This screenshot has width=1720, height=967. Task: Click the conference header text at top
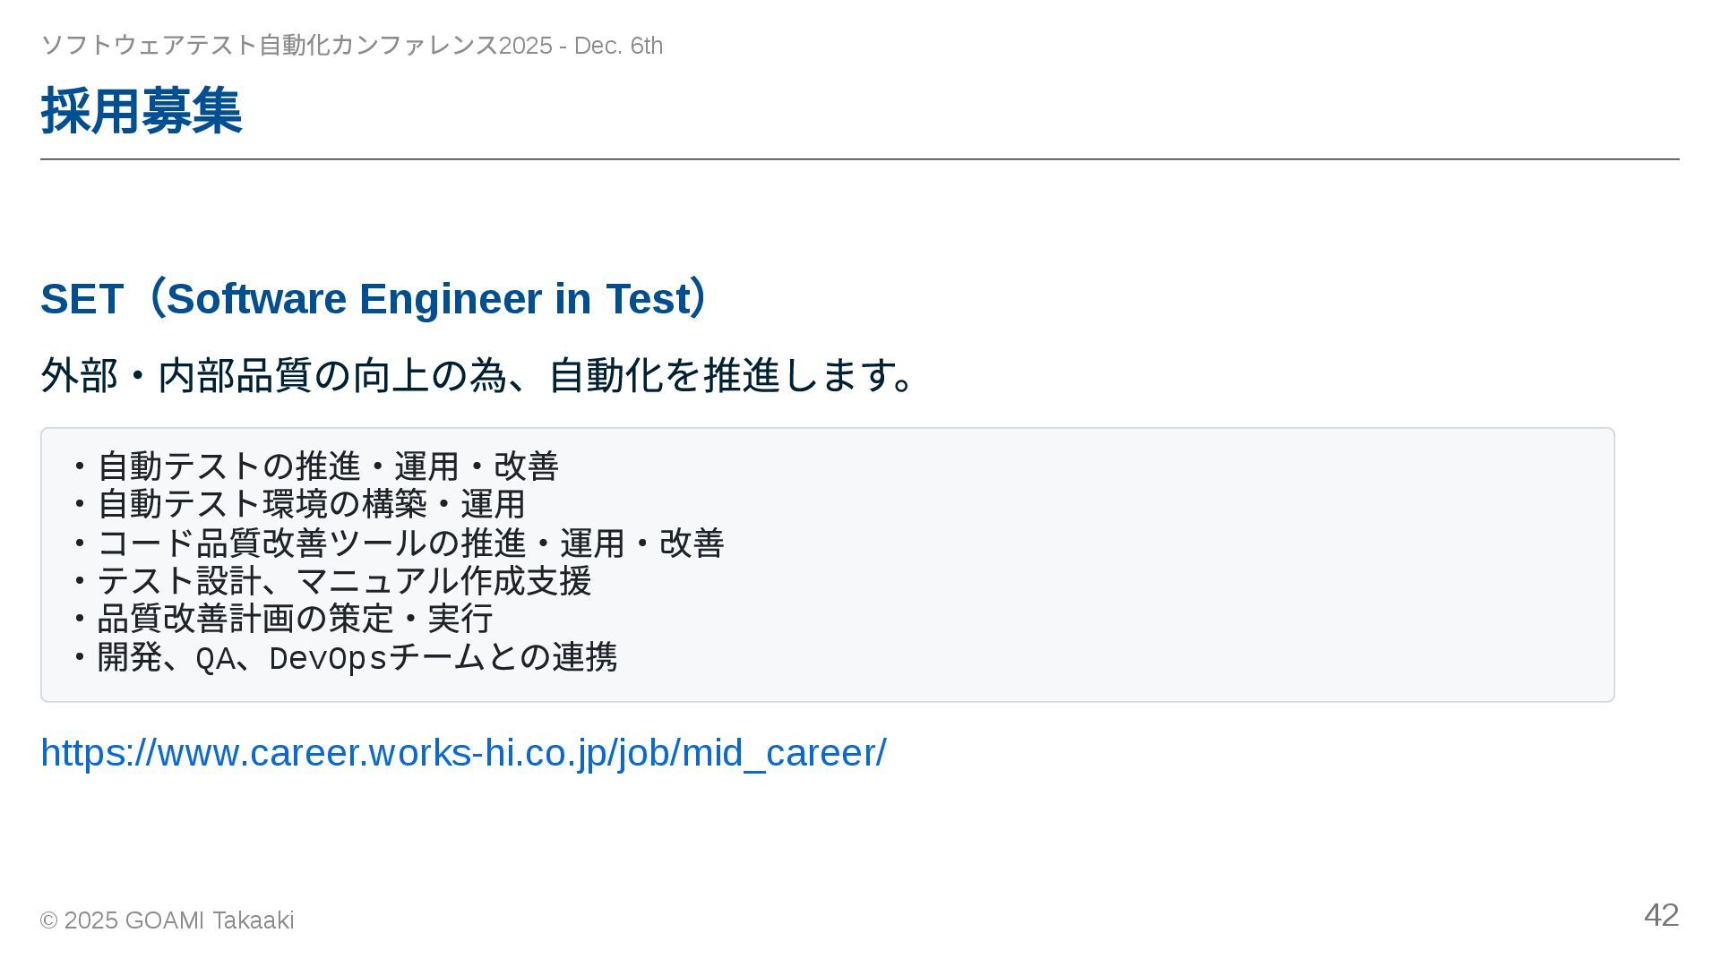(x=351, y=46)
